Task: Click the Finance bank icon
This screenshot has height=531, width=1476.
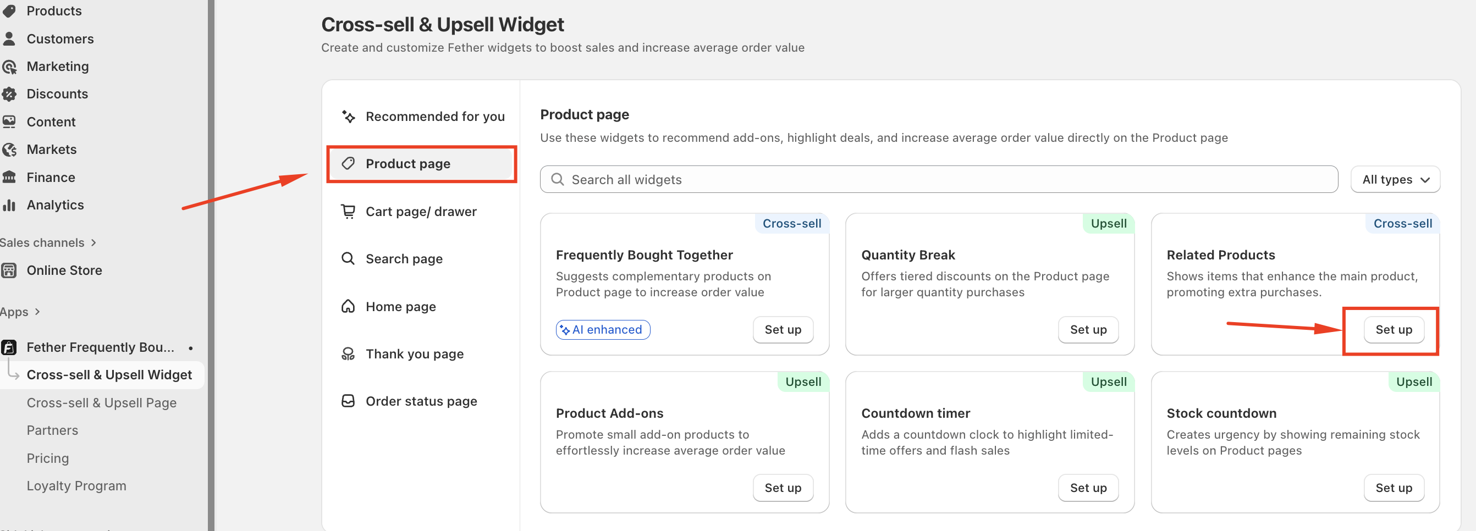Action: click(9, 178)
